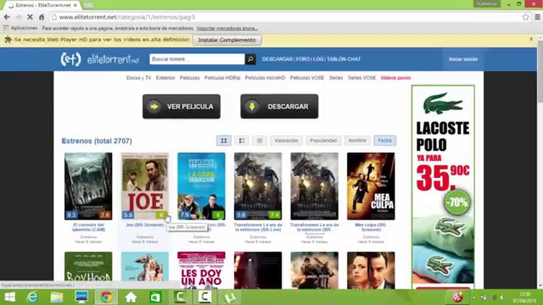Click the browser forward arrow

(18, 17)
